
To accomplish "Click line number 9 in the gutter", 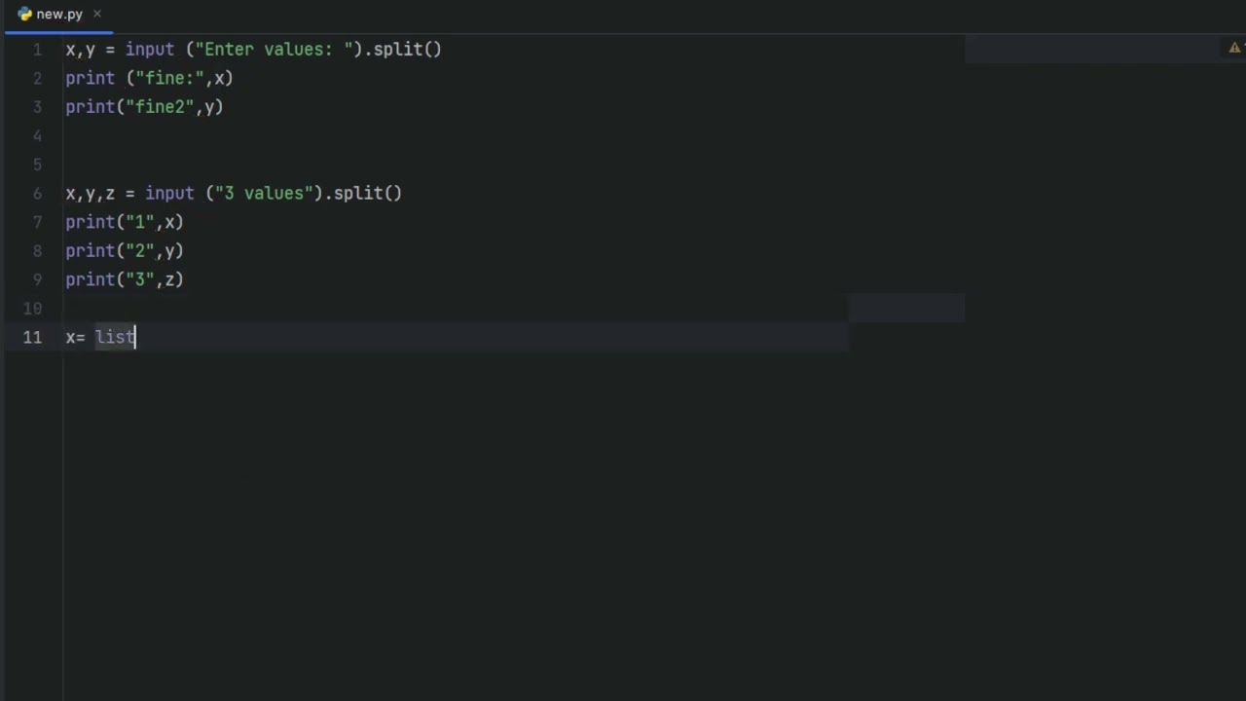I will tap(37, 279).
